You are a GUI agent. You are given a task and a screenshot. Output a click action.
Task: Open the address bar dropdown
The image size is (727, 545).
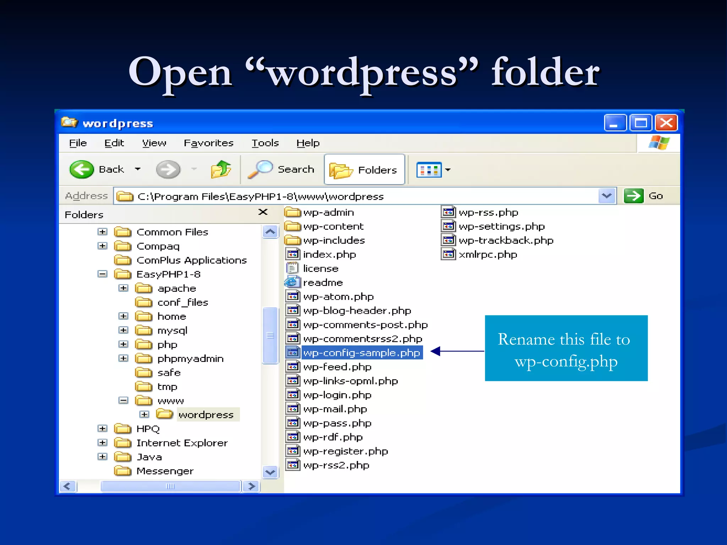[x=607, y=196]
